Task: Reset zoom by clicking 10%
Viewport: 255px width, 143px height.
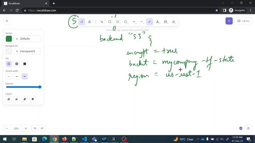Action: 16,128
